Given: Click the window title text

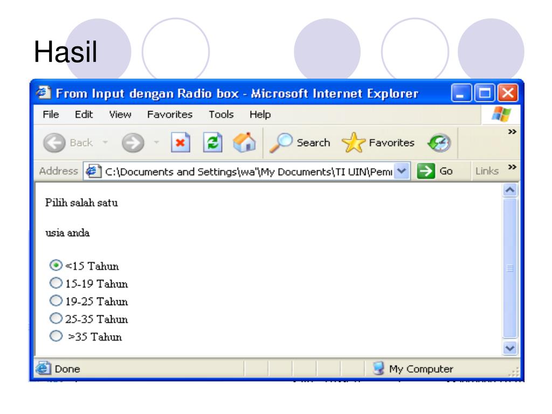Looking at the screenshot, I should click(x=237, y=93).
